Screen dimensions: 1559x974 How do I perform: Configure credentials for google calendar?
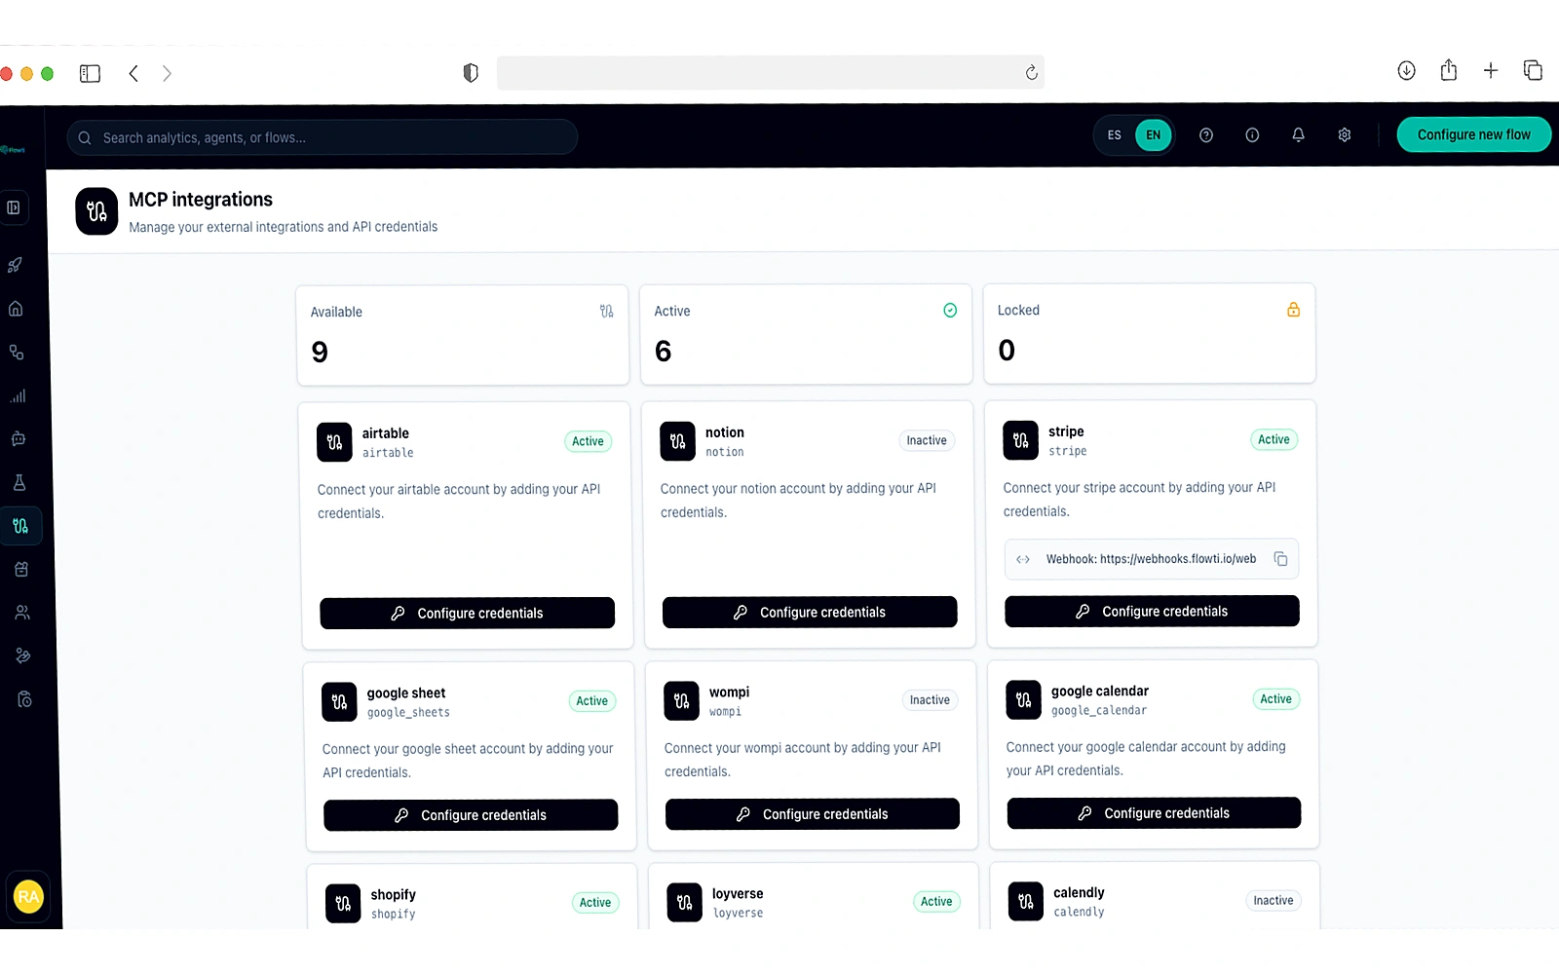[x=1154, y=813]
